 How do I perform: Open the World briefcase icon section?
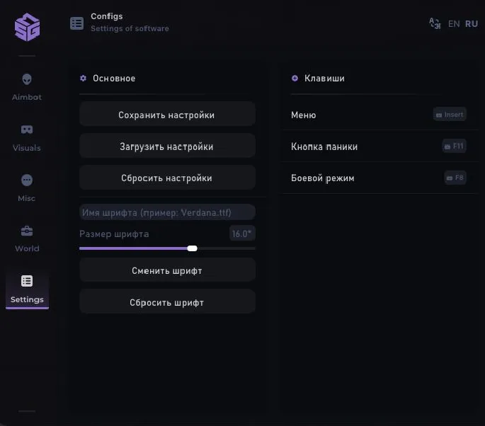(x=27, y=238)
